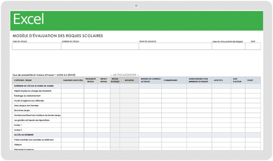Select AUTRES MESURES POUR MINIMISER LES RISQUES header
The image size is (273, 161).
(x=199, y=80)
